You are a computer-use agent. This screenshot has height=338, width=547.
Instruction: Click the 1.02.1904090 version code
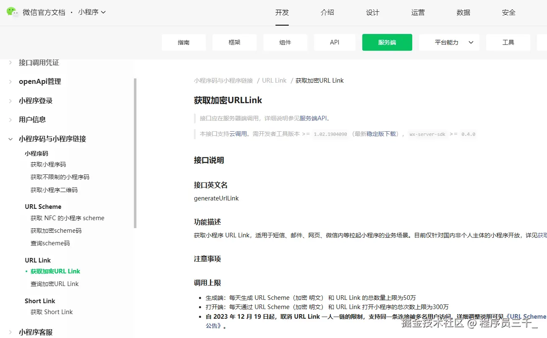(x=330, y=134)
